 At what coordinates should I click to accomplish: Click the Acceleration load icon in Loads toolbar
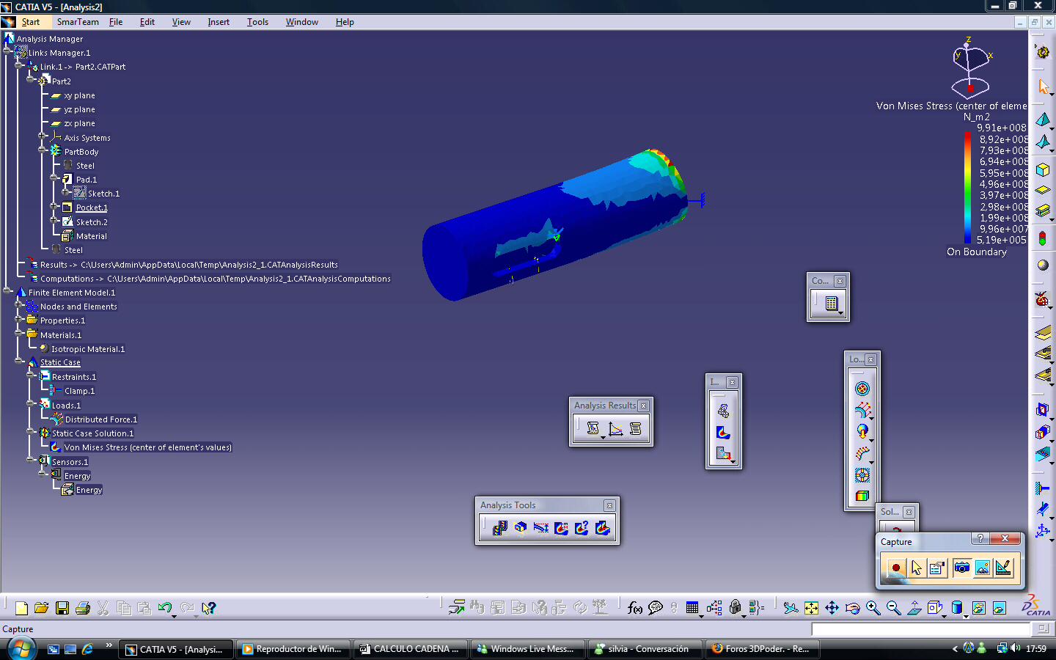862,432
